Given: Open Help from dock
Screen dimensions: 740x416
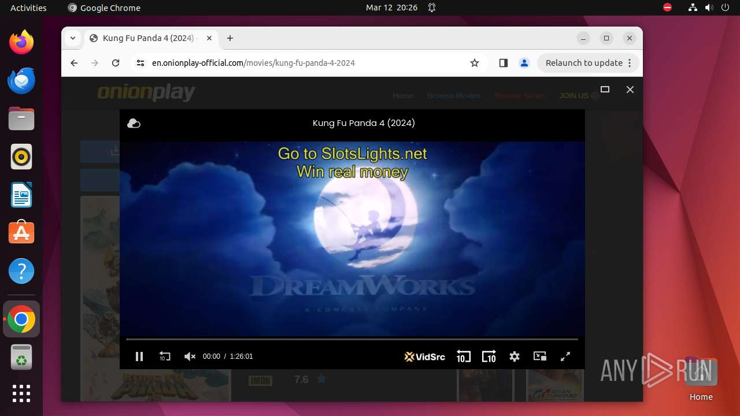Looking at the screenshot, I should [21, 271].
